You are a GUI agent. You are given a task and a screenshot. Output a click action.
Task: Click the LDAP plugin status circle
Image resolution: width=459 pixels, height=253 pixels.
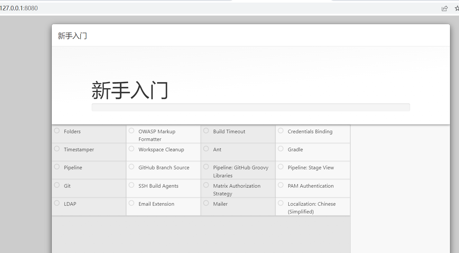(x=57, y=203)
